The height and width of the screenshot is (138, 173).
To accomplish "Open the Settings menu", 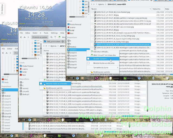I will pyautogui.click(x=54, y=33).
